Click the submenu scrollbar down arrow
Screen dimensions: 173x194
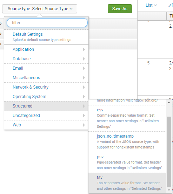169,190
